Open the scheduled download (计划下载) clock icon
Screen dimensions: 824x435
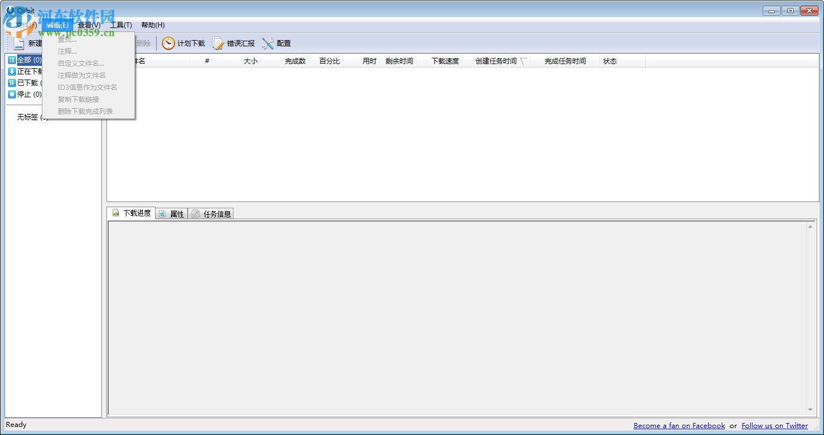(x=169, y=43)
